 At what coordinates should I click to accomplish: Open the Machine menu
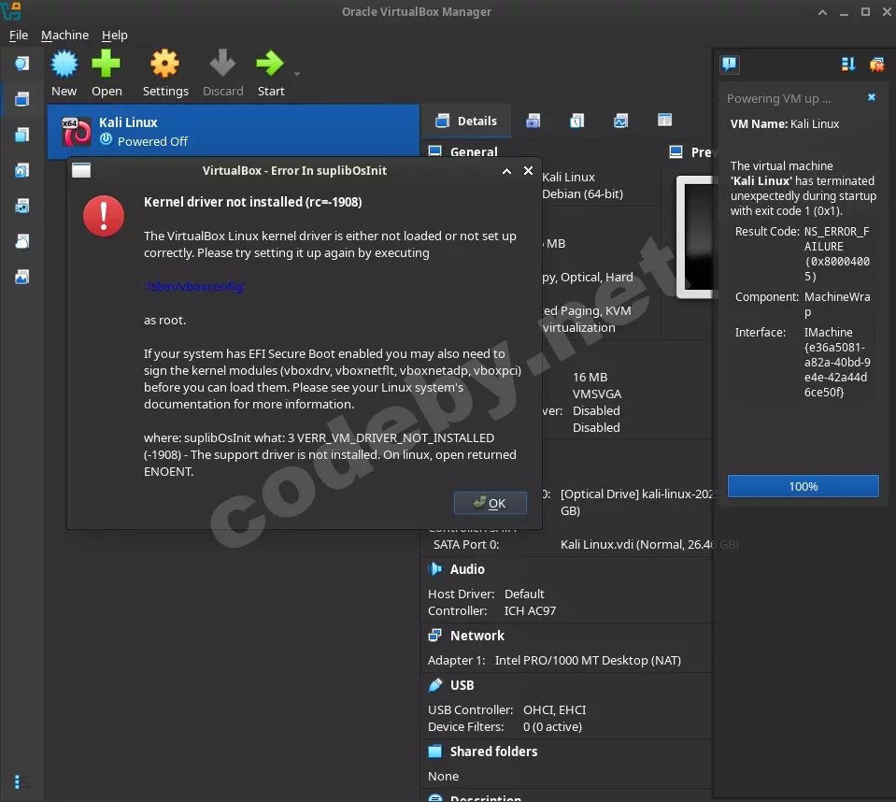[64, 36]
